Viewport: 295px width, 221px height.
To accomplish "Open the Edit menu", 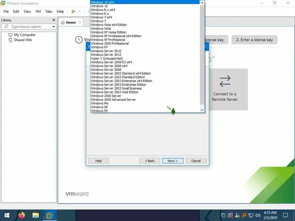I will [x=16, y=12].
